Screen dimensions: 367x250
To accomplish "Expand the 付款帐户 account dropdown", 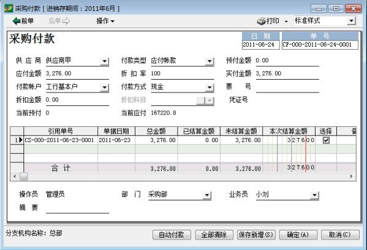I will 104,88.
